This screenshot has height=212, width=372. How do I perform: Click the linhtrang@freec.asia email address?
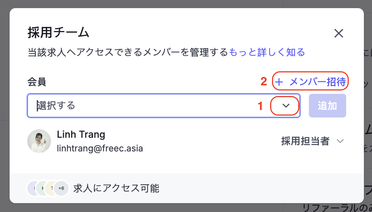[x=100, y=148]
